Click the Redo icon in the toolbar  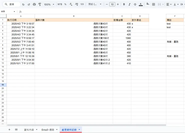[x=29, y=4]
